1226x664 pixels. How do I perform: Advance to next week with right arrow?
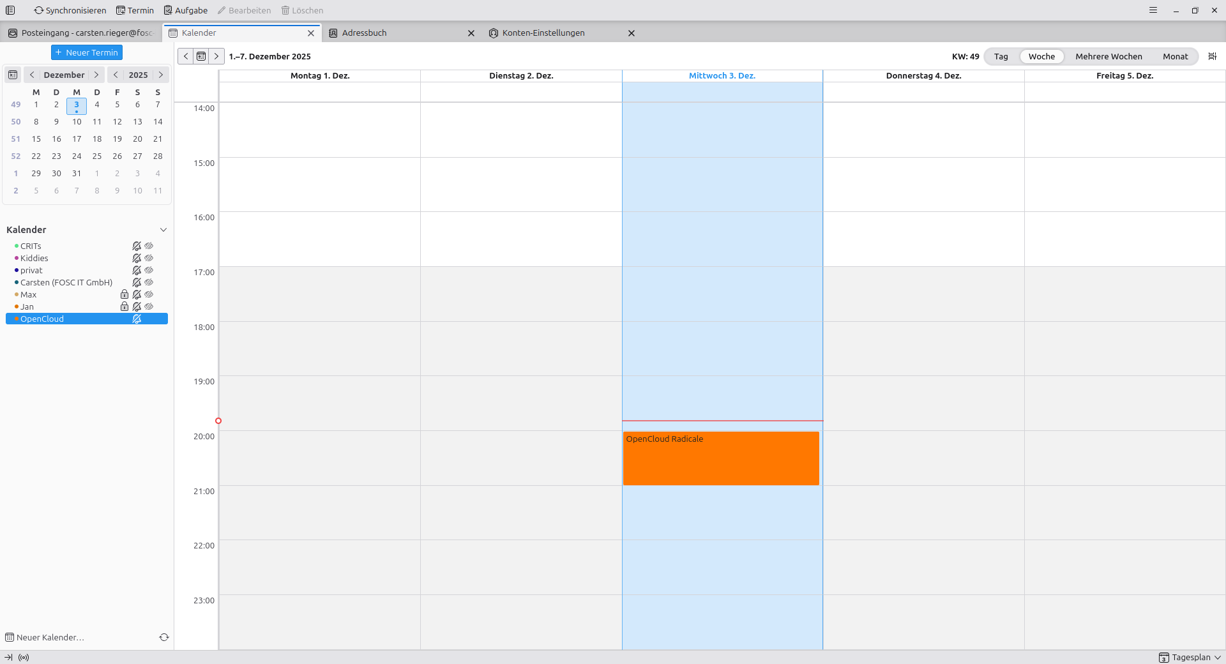click(x=216, y=56)
